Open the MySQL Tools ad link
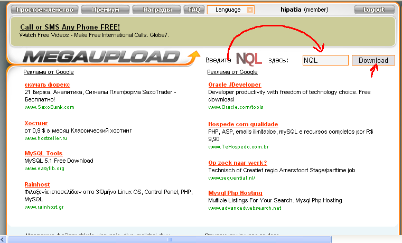This screenshot has width=402, height=243. (43, 153)
